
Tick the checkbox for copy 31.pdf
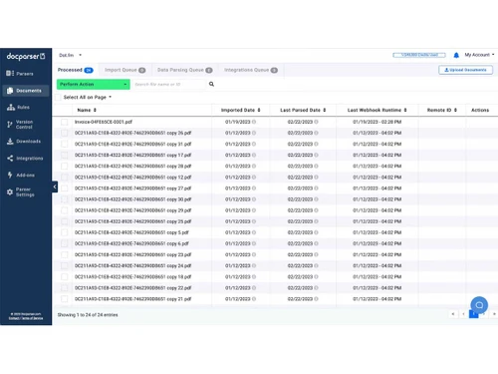click(x=65, y=144)
